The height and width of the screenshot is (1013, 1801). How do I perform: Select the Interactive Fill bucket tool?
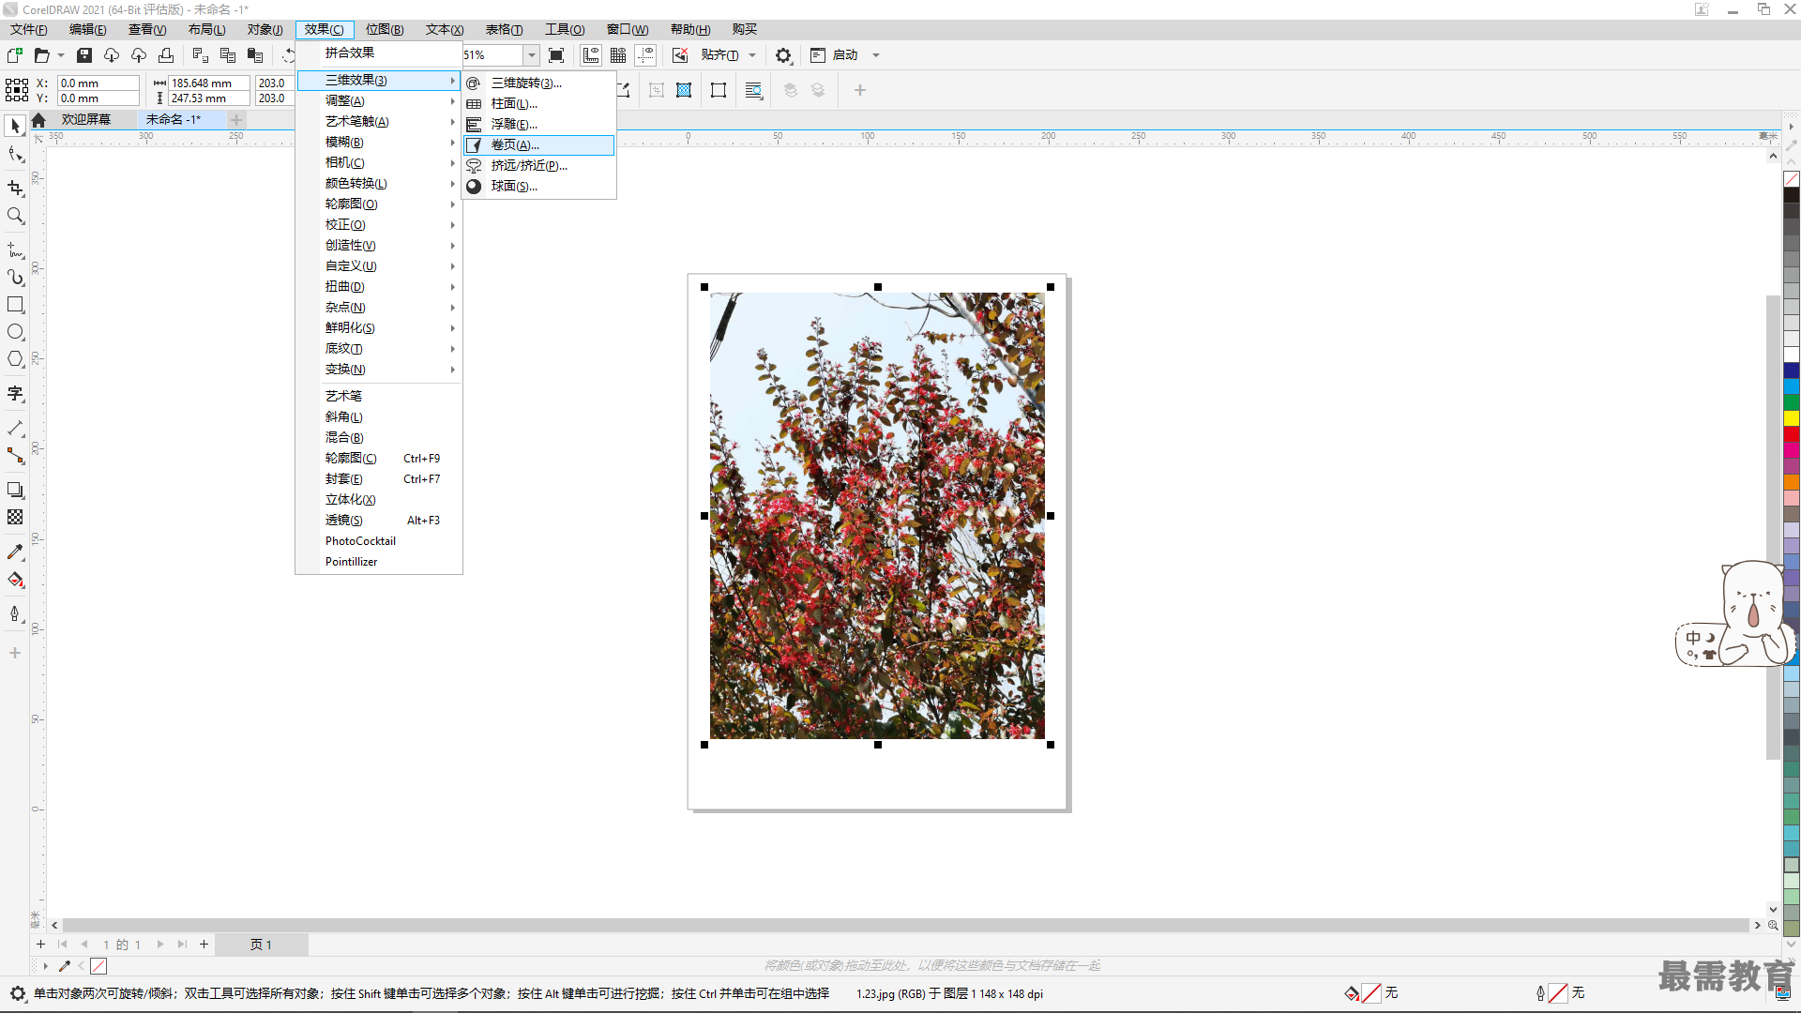(x=15, y=580)
